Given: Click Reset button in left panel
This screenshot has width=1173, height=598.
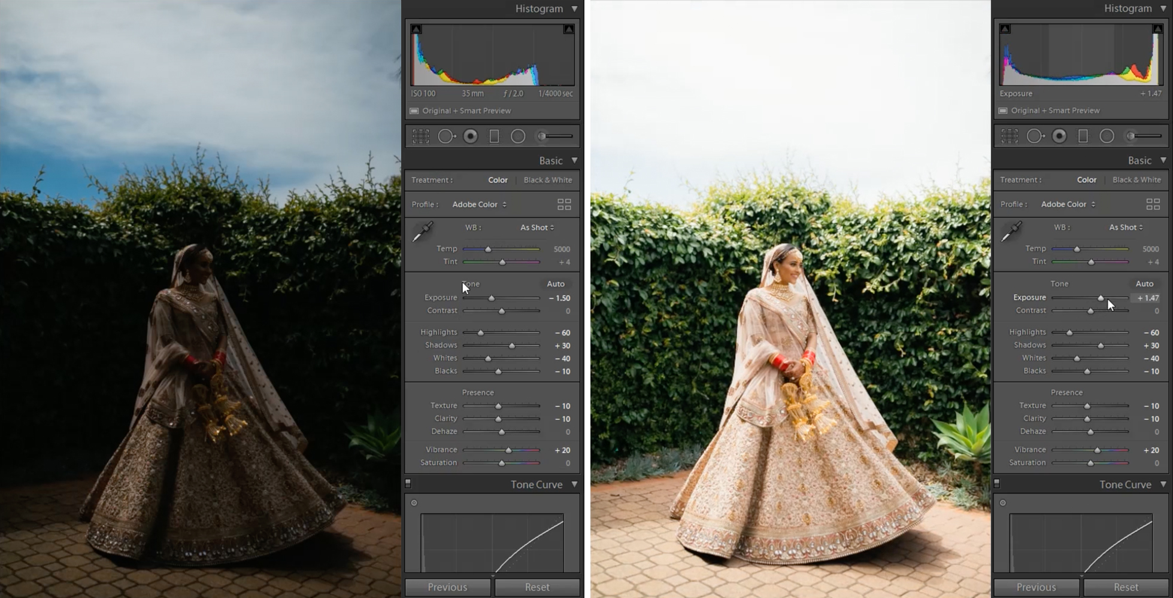Looking at the screenshot, I should pyautogui.click(x=537, y=587).
